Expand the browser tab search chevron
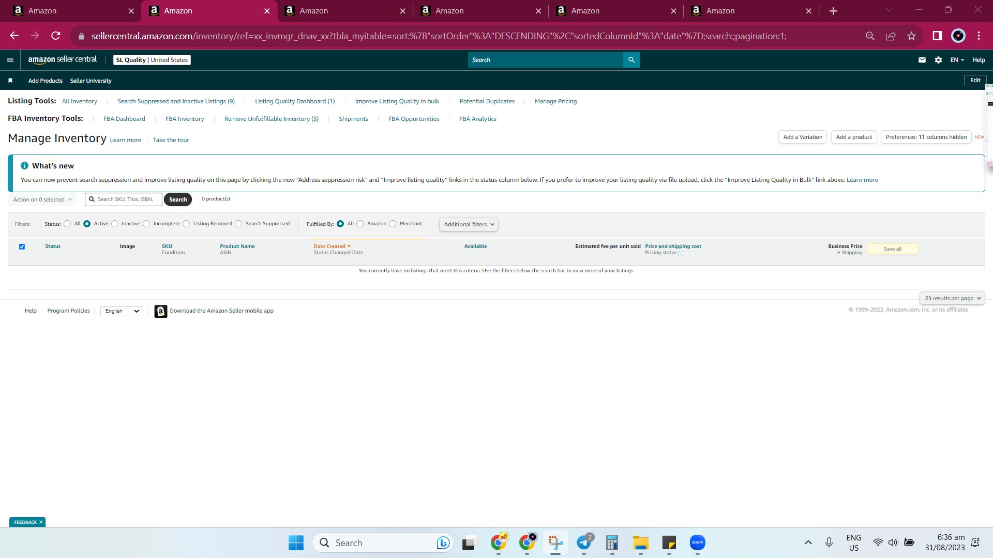Screen dimensions: 993x558 point(889,10)
